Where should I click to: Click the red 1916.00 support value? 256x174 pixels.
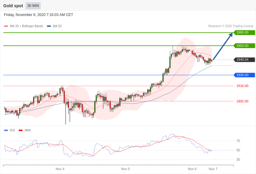[242, 86]
